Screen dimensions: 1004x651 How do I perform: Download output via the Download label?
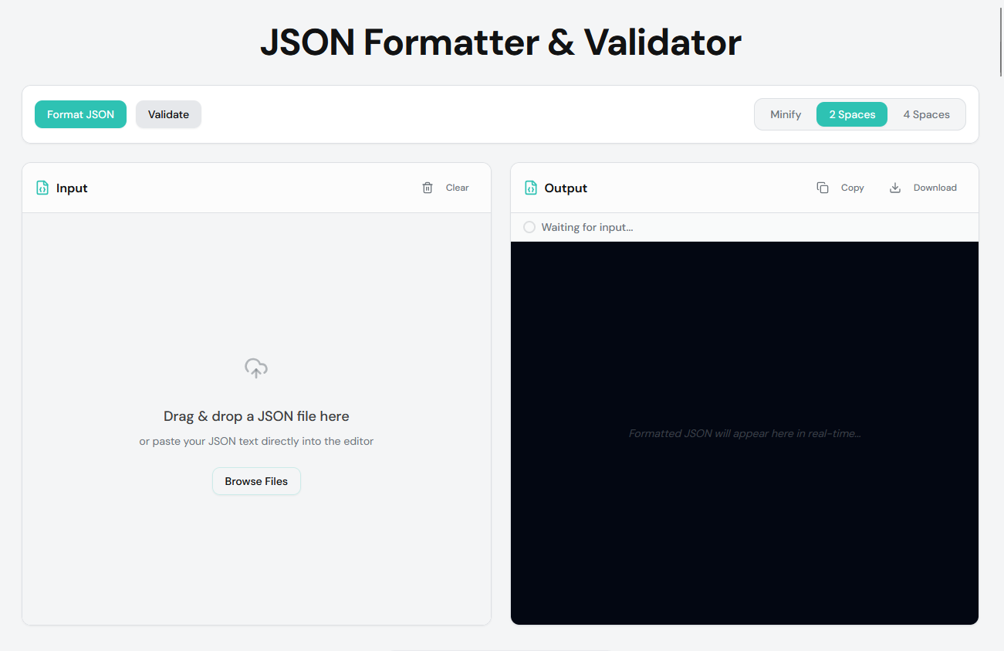pos(935,188)
